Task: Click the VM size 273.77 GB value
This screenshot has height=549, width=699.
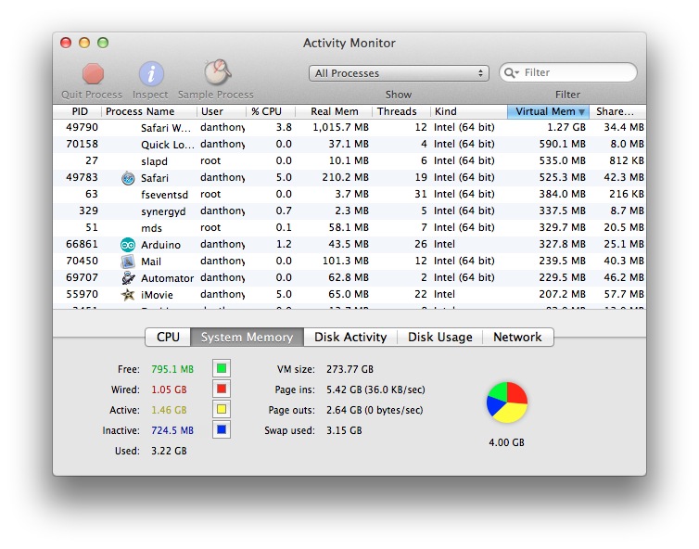Action: [349, 369]
